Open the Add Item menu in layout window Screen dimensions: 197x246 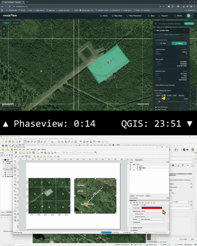pos(33,150)
